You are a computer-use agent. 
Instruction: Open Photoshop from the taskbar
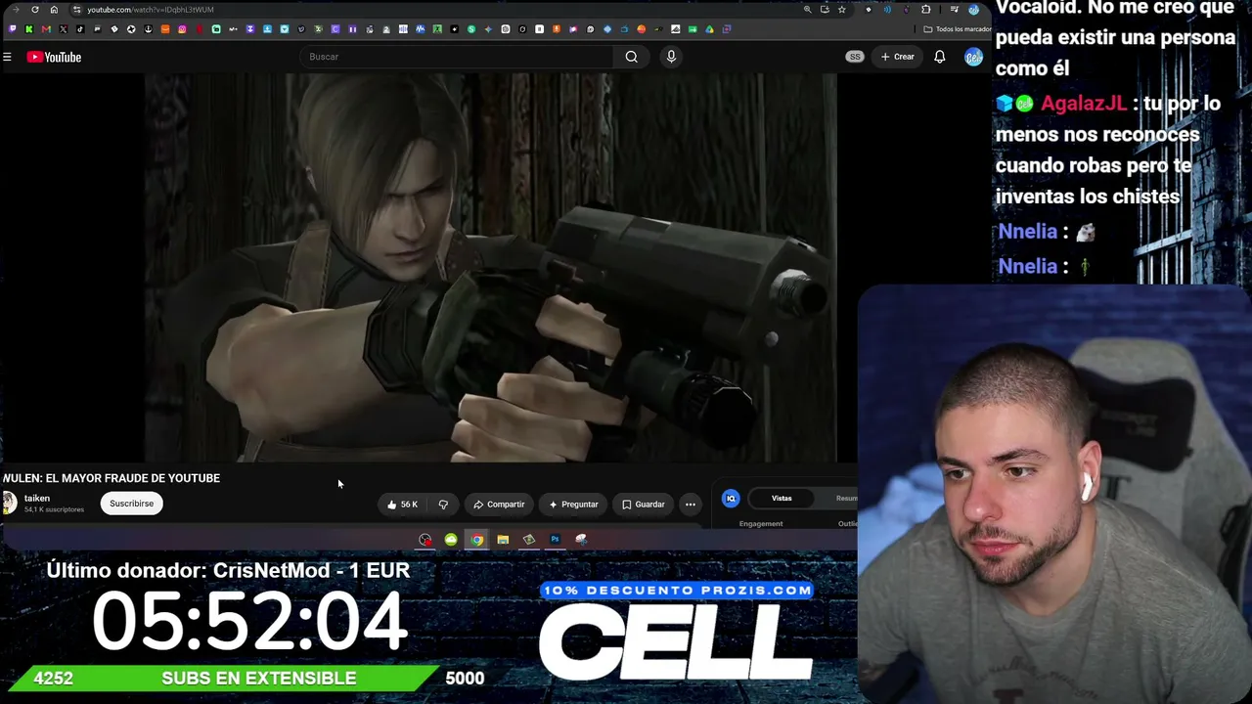555,540
